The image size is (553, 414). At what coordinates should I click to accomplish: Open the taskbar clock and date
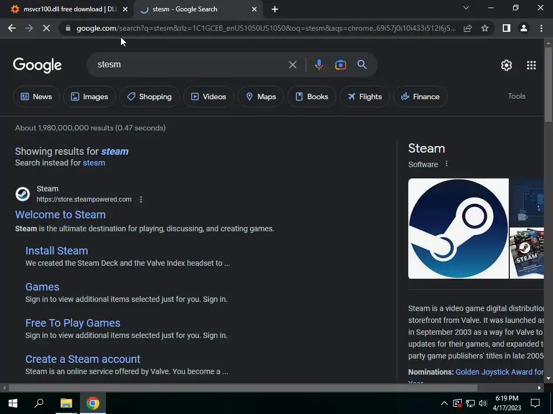[x=507, y=403]
